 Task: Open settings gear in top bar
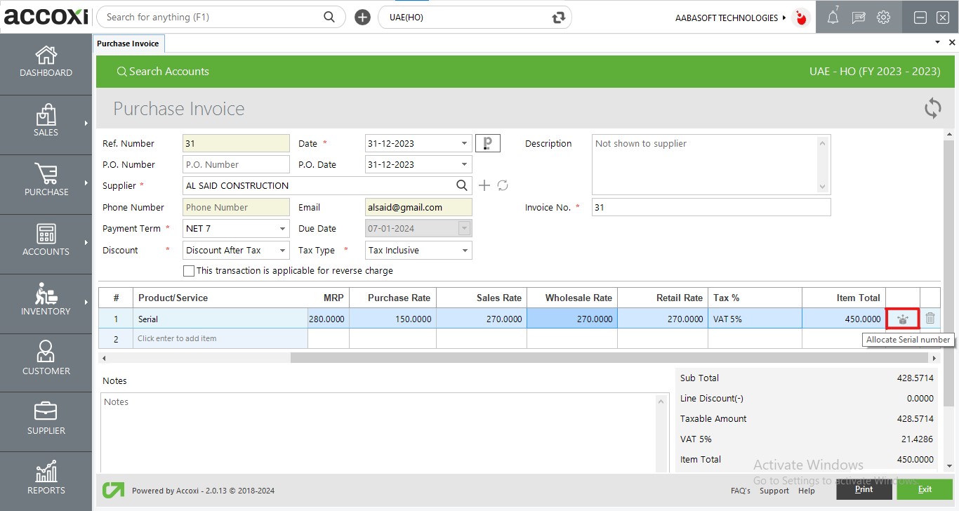(883, 18)
